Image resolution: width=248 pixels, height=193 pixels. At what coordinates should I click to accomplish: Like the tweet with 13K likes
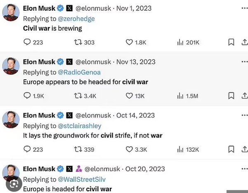(x=129, y=95)
